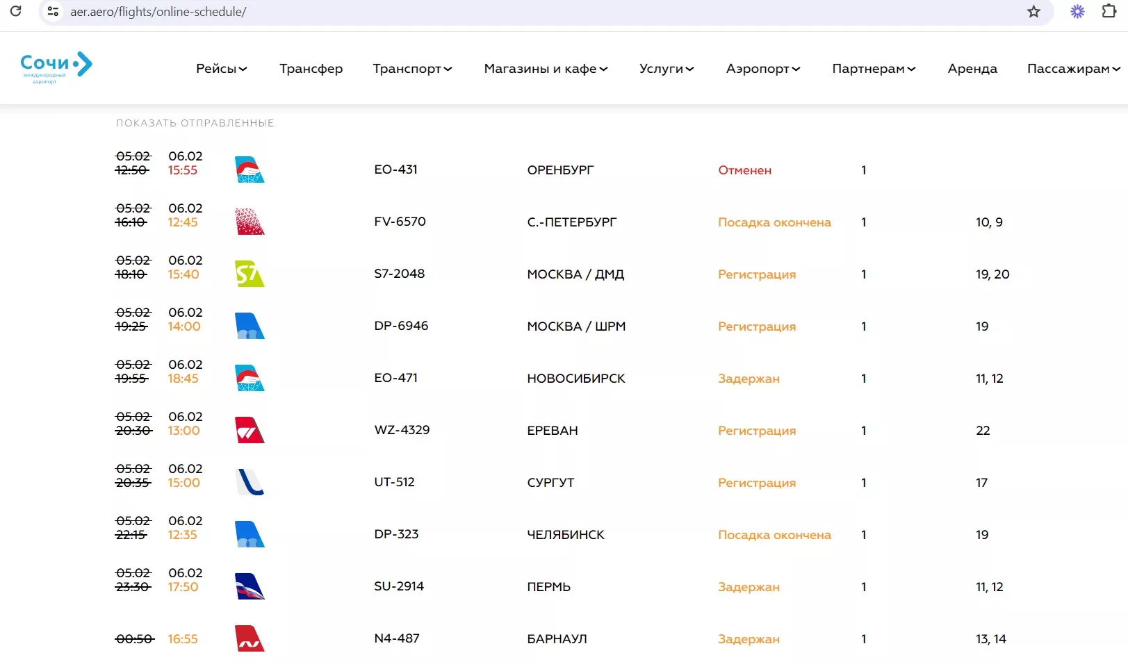Bookmark this page with the star icon
Screen dimensions: 1128x662
click(x=1033, y=11)
